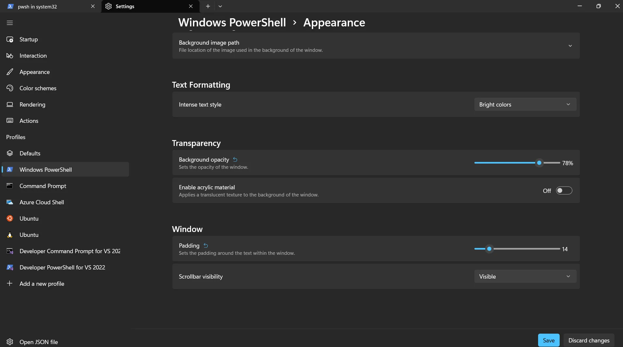Click Windows PowerShell breadcrumb title

click(232, 22)
